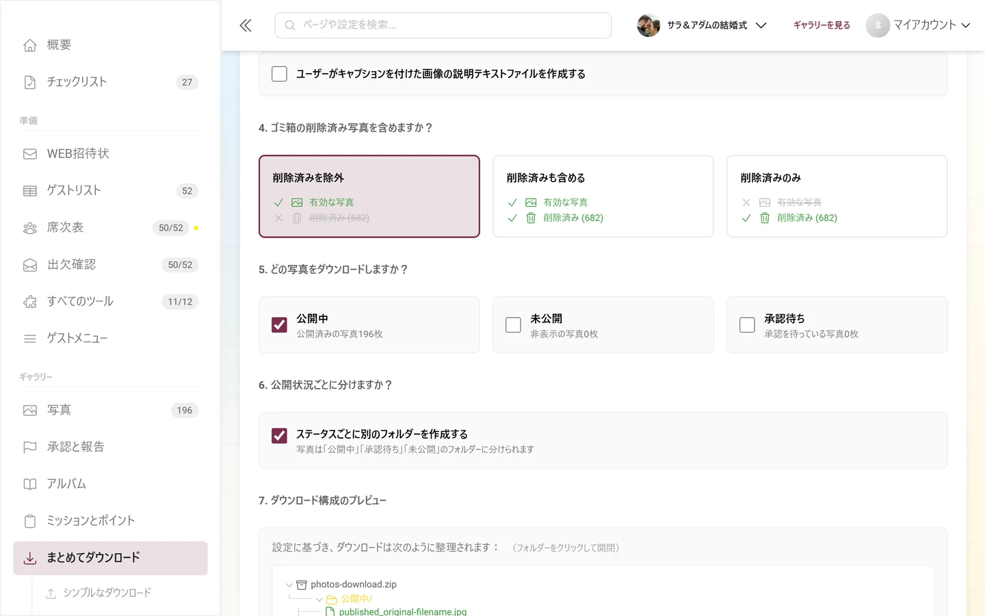
Task: Open ゲストリスト menu item
Action: click(110, 191)
